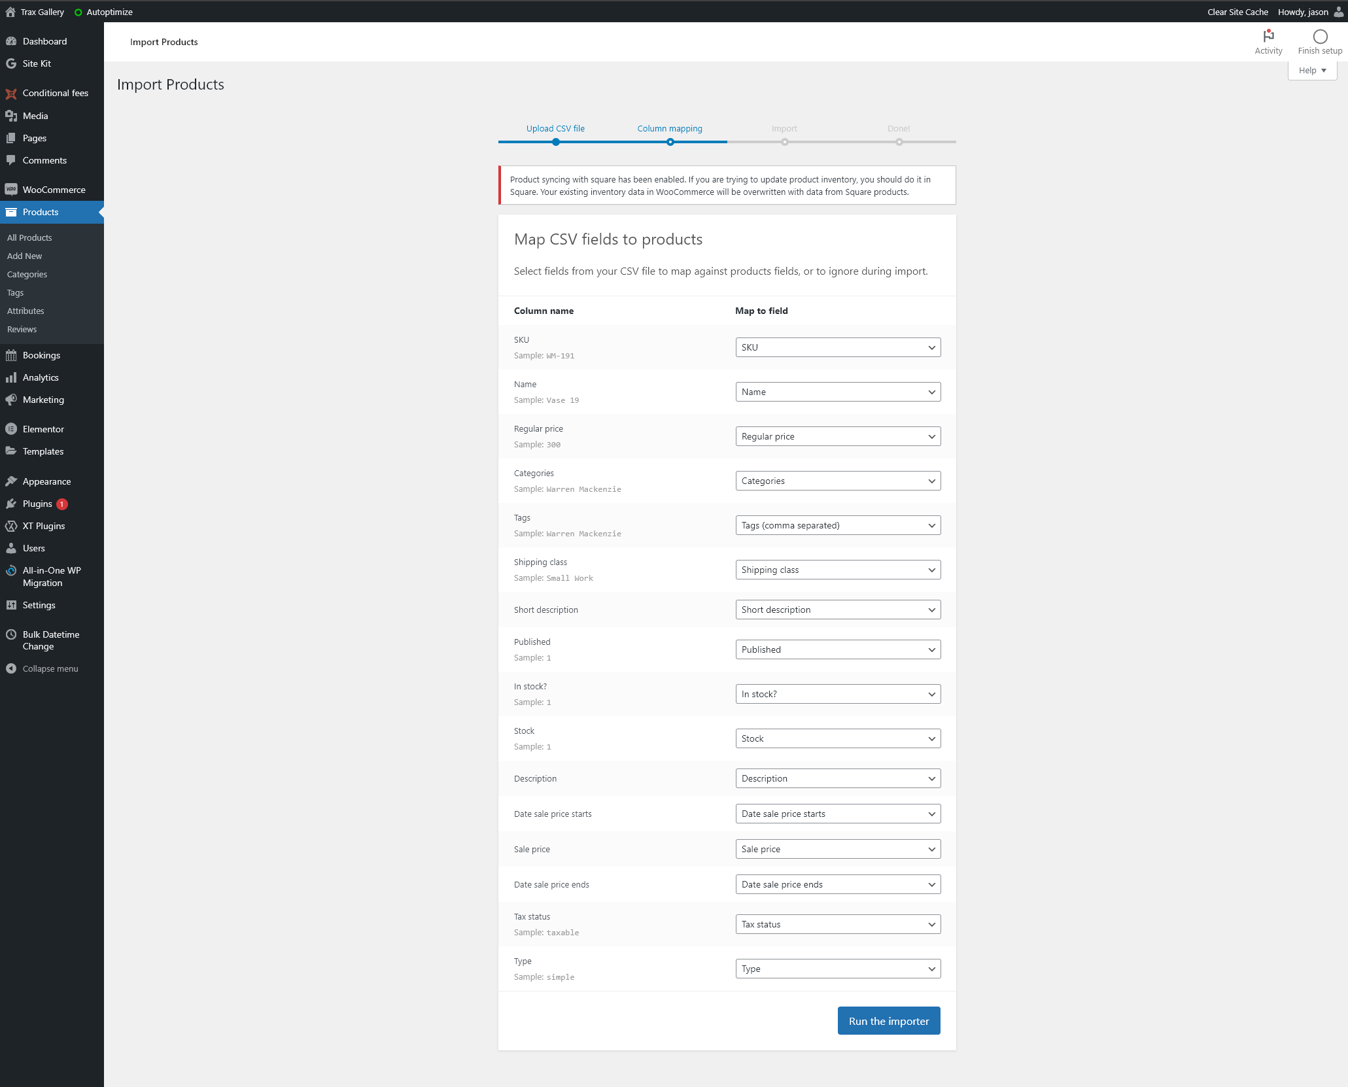Image resolution: width=1348 pixels, height=1087 pixels.
Task: Open the Date sale price starts dropdown
Action: coord(838,814)
